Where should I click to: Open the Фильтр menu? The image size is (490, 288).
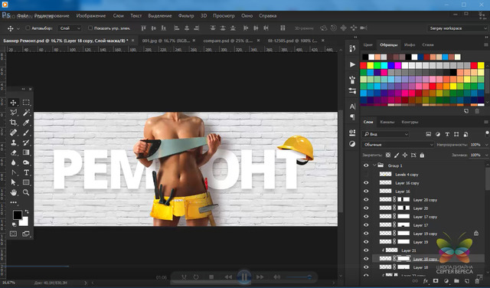(x=186, y=15)
